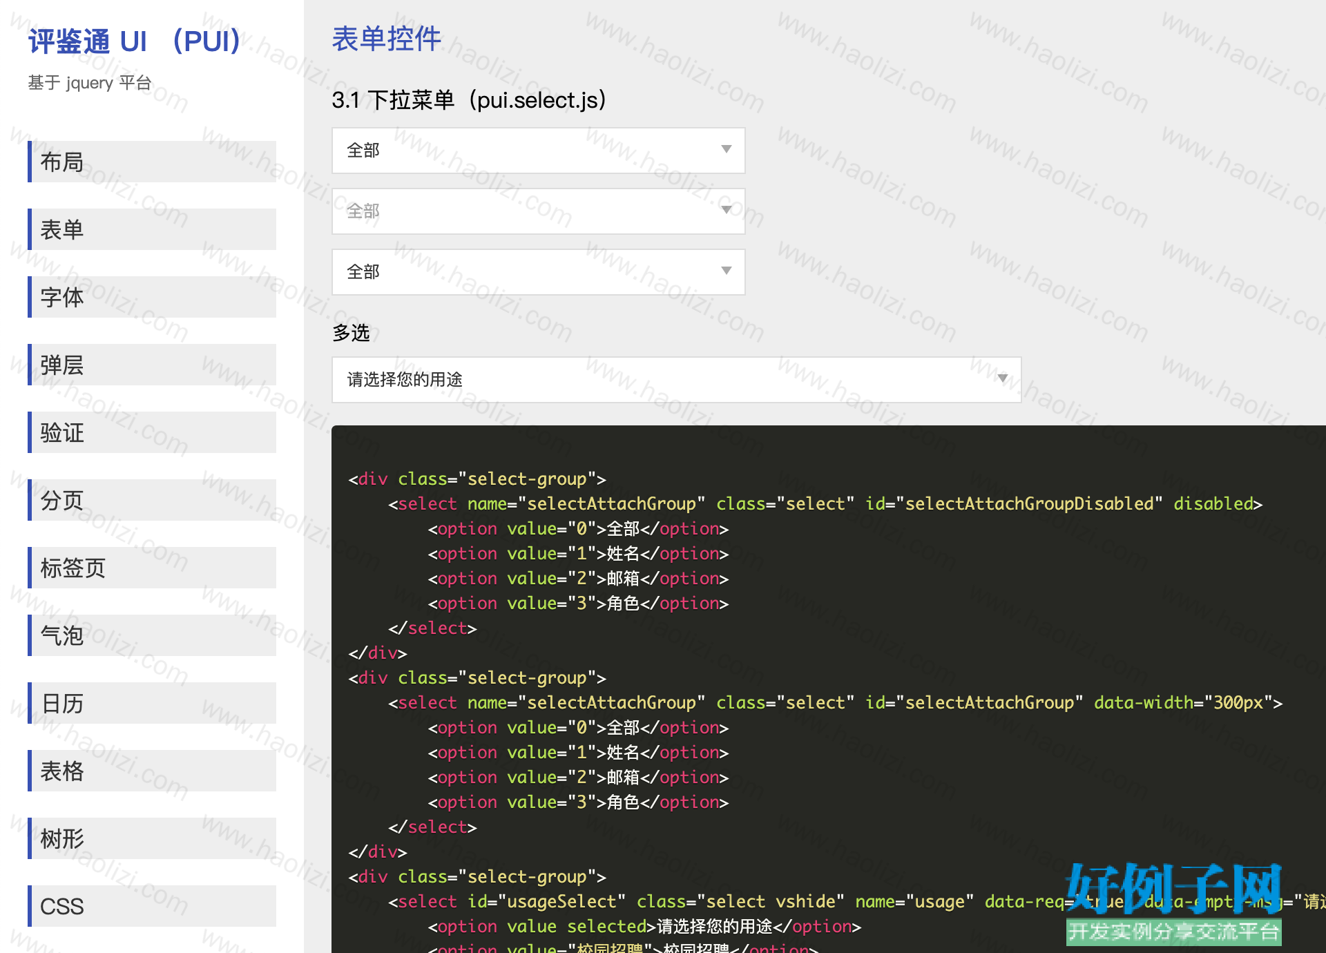This screenshot has width=1326, height=953.
Task: Click the 评鉴通 UI (PUI) title
Action: tap(135, 41)
